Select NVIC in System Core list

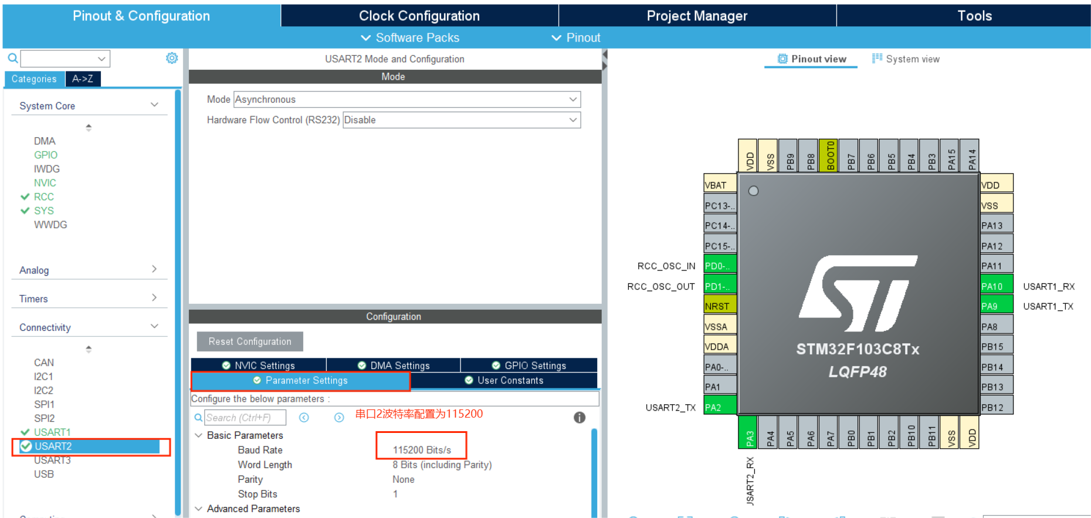(x=45, y=183)
